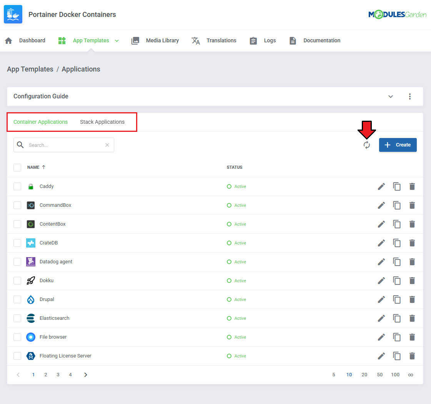Check the CommandBox row checkbox
Screen dimensions: 431x404
pyautogui.click(x=17, y=205)
